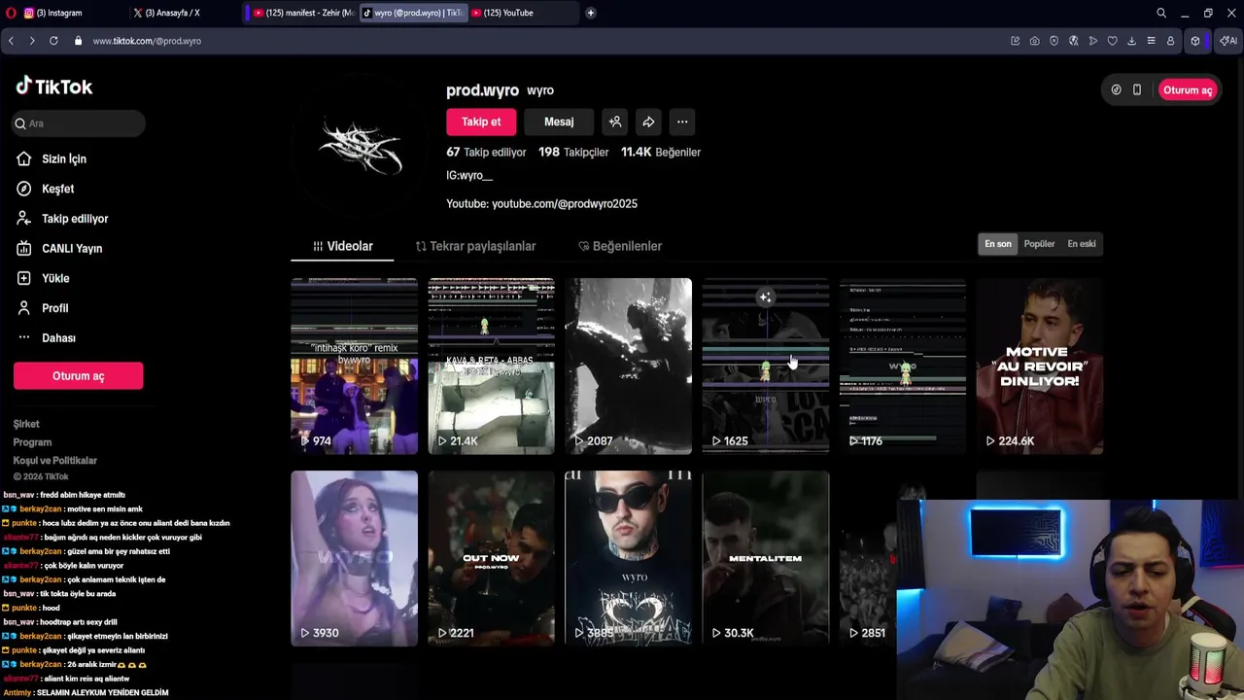Image resolution: width=1244 pixels, height=700 pixels.
Task: Open the extensions cube icon
Action: click(1195, 41)
